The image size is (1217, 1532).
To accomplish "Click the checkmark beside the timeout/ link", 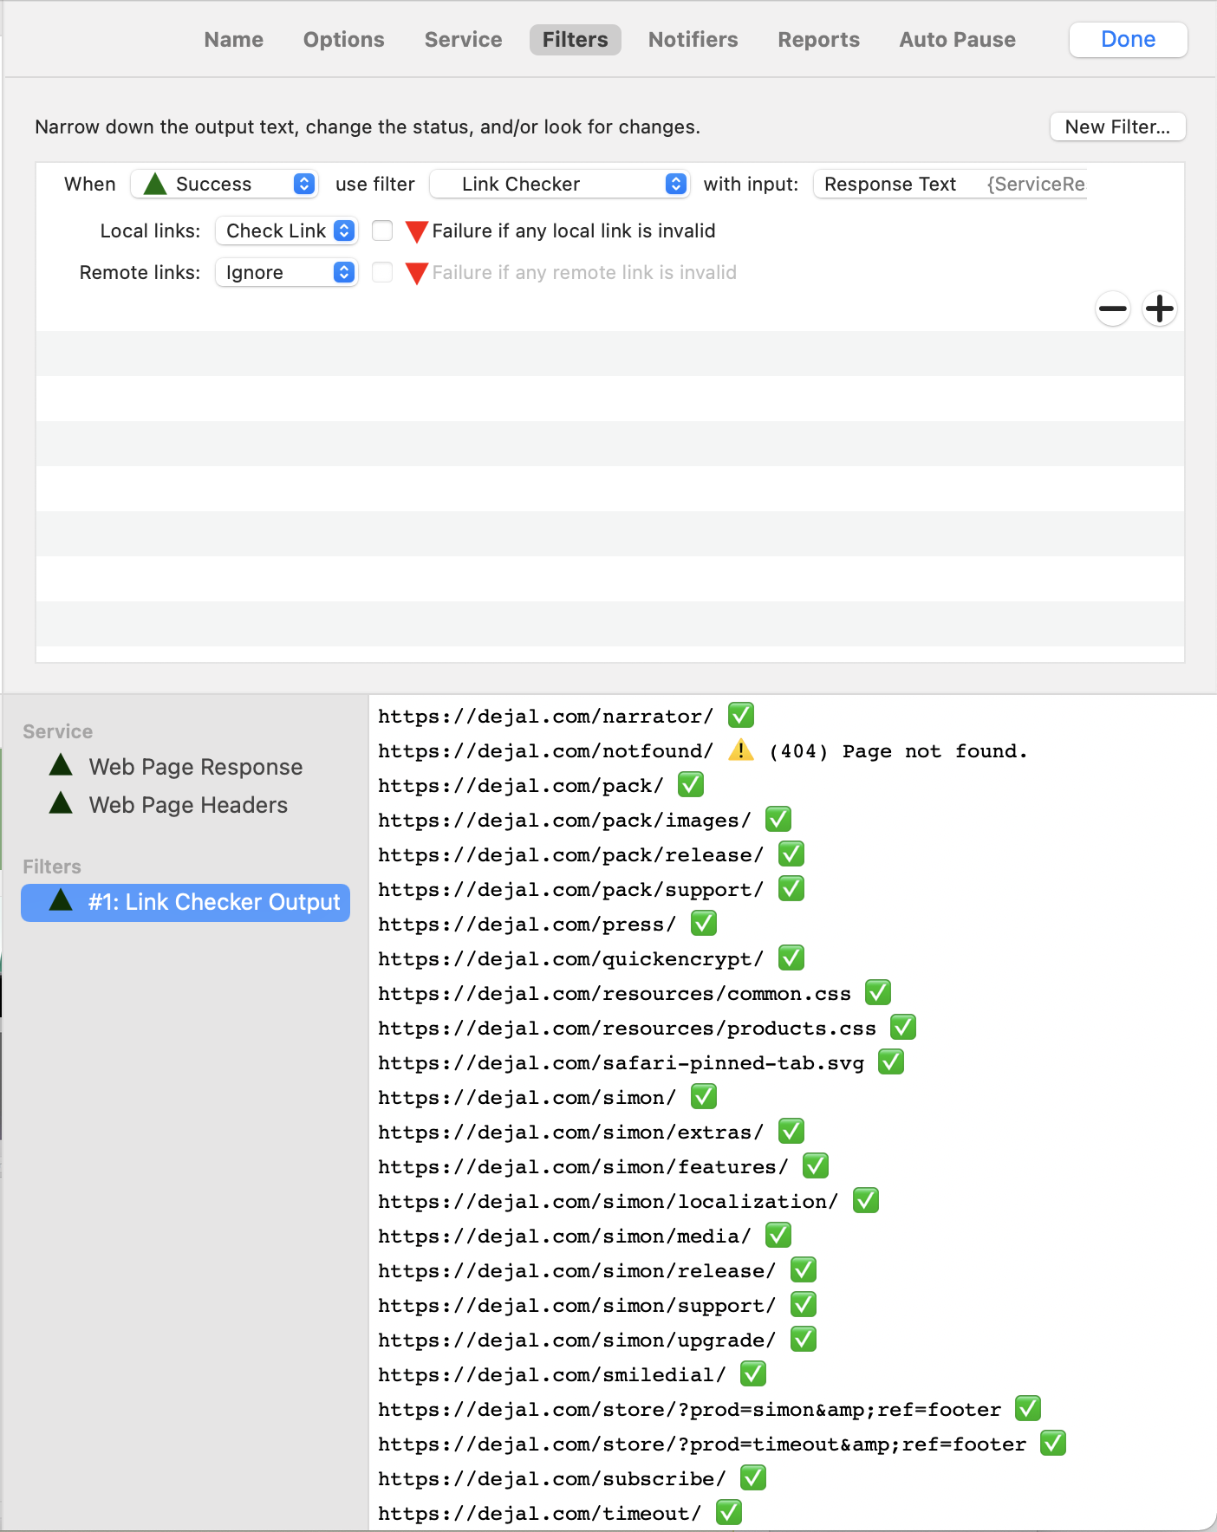I will click(x=729, y=1513).
